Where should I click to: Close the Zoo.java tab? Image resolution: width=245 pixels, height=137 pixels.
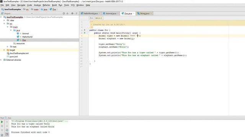[x=134, y=14]
